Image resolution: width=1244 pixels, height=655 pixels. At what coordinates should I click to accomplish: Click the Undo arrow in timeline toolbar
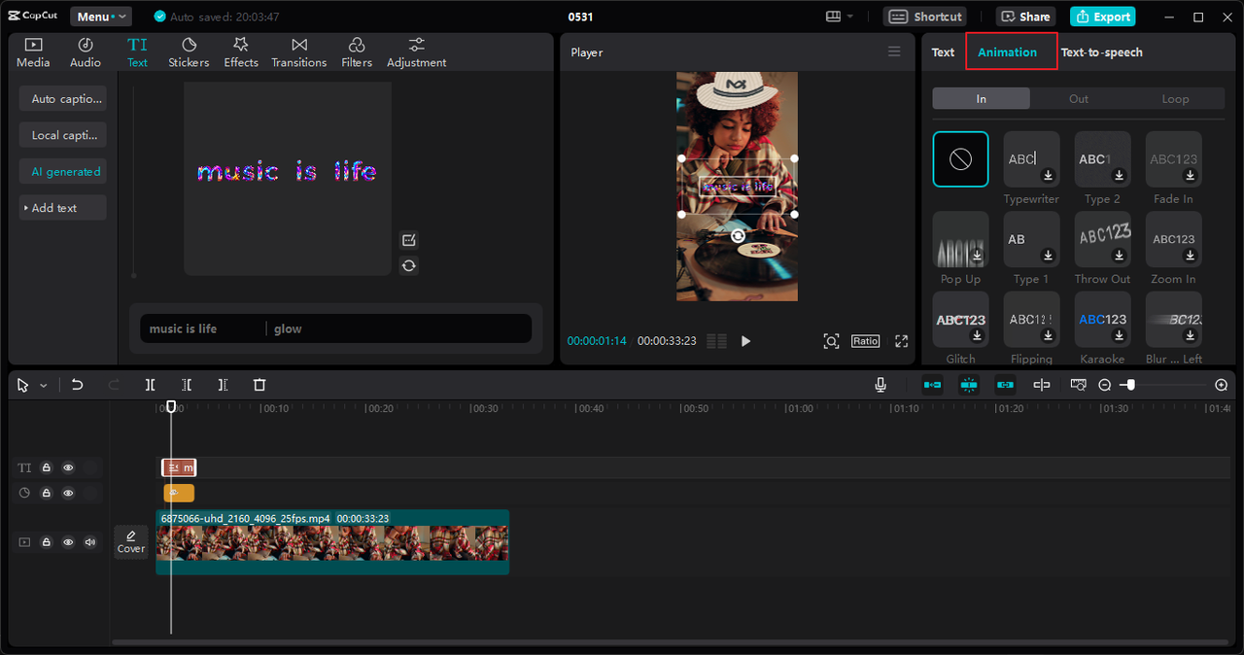[x=78, y=385]
